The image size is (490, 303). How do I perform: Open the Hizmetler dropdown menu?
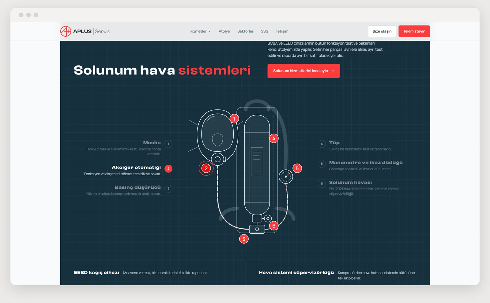pyautogui.click(x=200, y=31)
